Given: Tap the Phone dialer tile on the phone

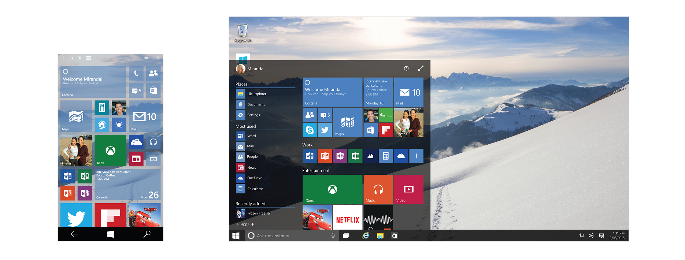Looking at the screenshot, I should pos(136,74).
